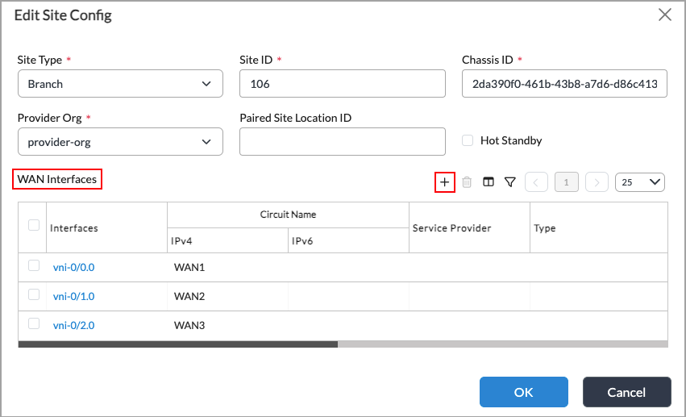The height and width of the screenshot is (417, 686).
Task: Toggle the select-all interfaces header checkbox
Action: tap(34, 225)
